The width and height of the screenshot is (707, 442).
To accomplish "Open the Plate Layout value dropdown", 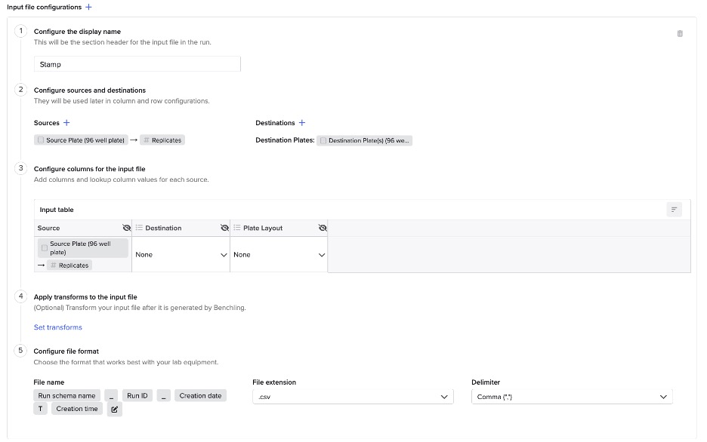I will 279,255.
